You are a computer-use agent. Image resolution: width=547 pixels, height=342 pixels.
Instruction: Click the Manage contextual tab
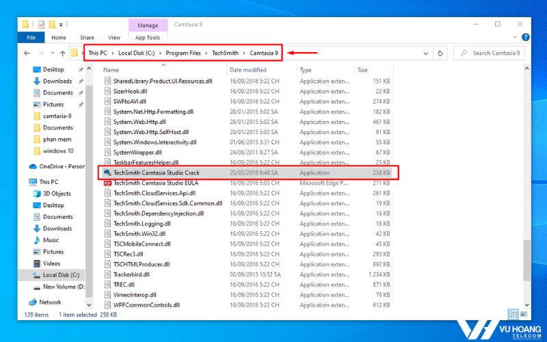click(x=148, y=25)
